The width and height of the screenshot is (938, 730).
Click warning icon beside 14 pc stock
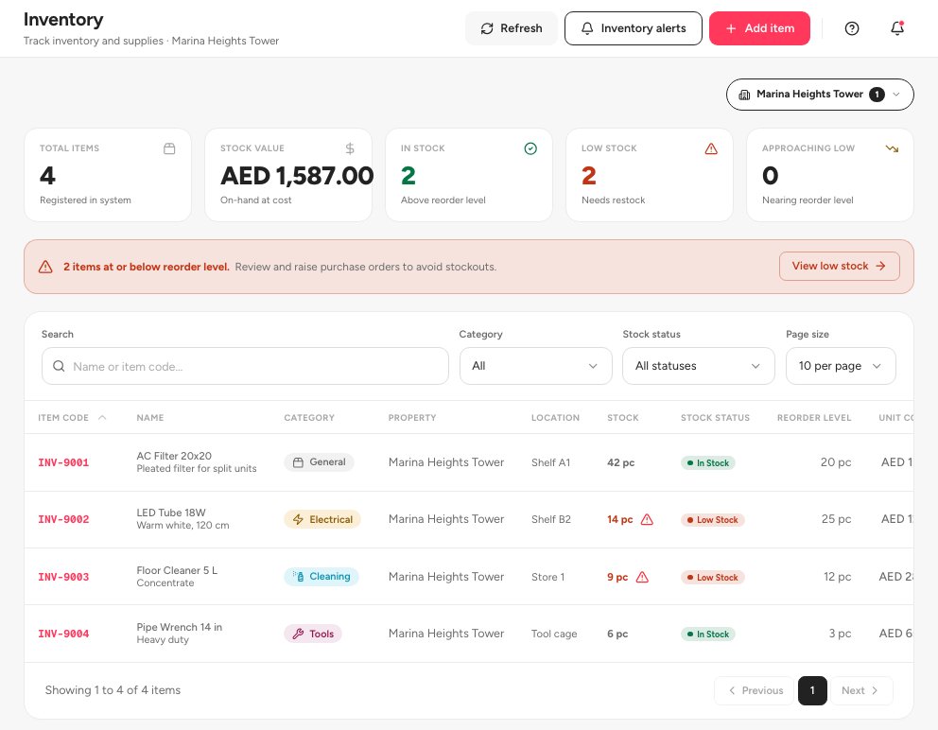point(647,519)
